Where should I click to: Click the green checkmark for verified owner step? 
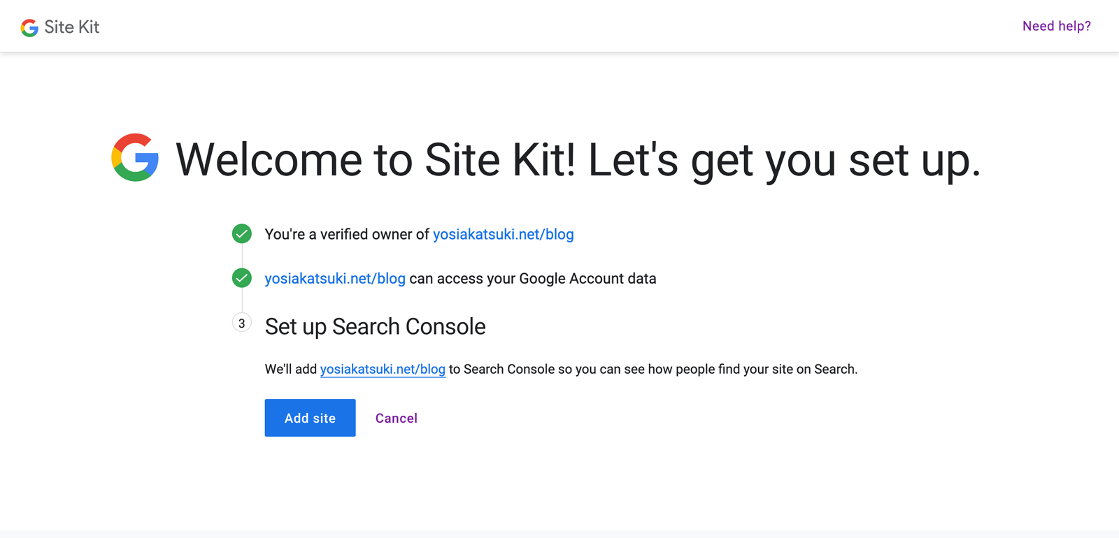(242, 234)
